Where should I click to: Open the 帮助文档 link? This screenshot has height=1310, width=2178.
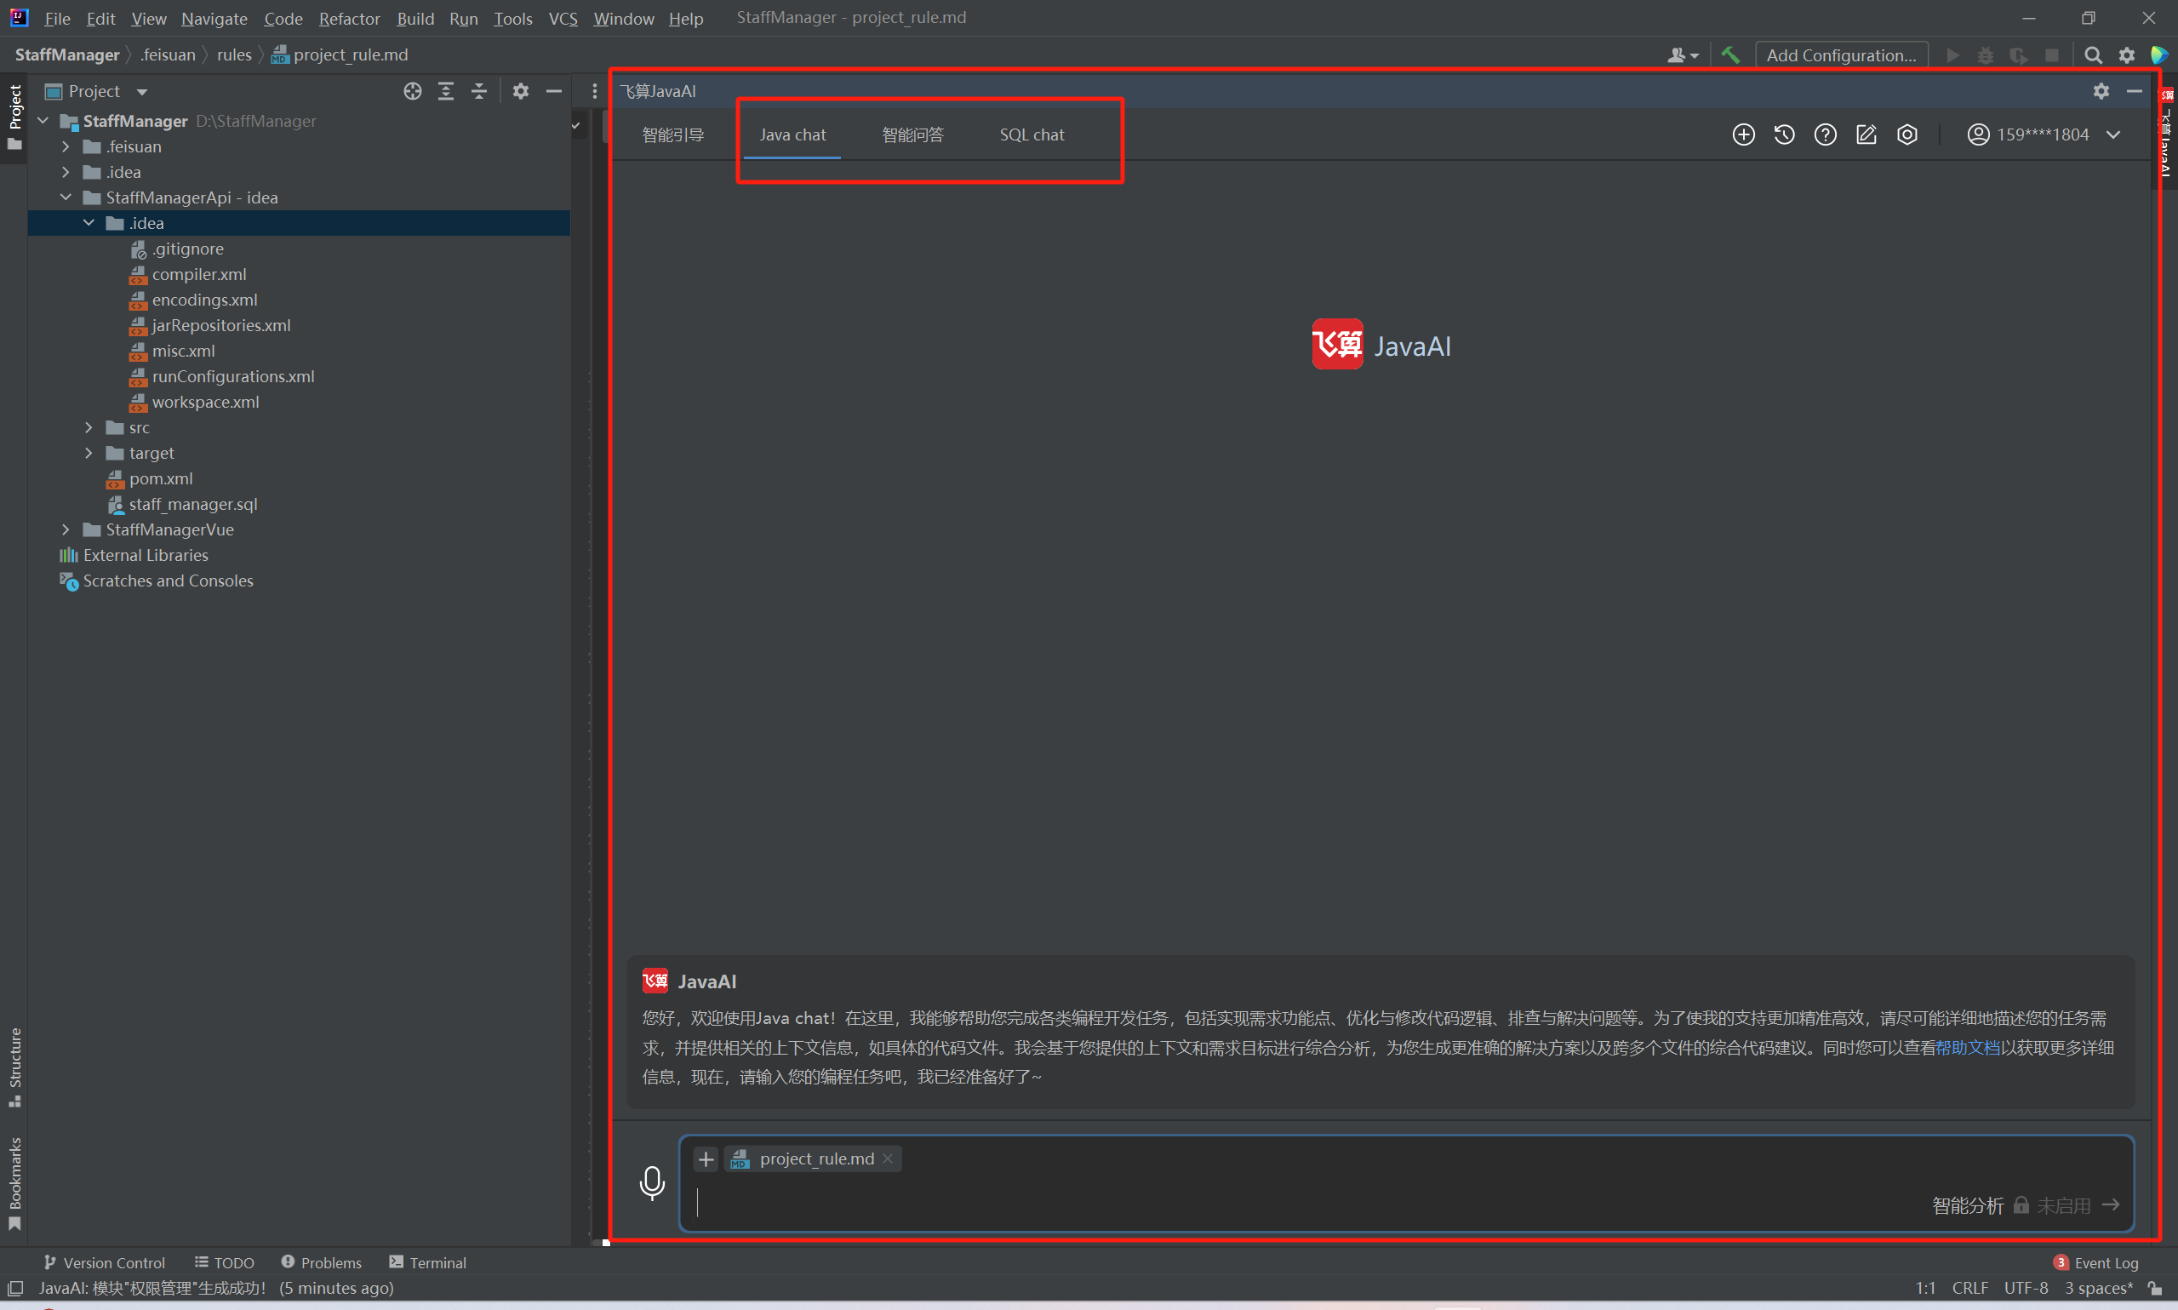tap(1967, 1047)
